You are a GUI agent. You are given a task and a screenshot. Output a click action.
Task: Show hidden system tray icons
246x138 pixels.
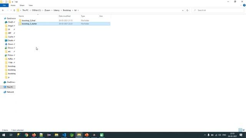[205, 135]
